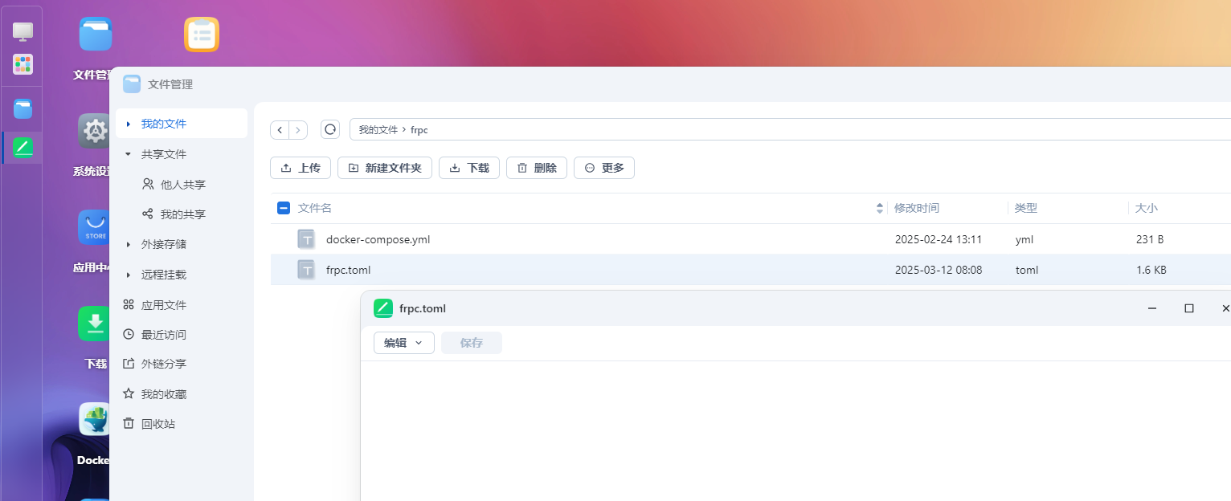The image size is (1231, 501).
Task: Select the docker-compose.yml file name
Action: pyautogui.click(x=378, y=239)
